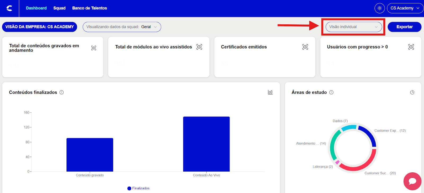The width and height of the screenshot is (424, 193).
Task: Toggle visibility of Usuários com progresso card
Action: tap(411, 47)
